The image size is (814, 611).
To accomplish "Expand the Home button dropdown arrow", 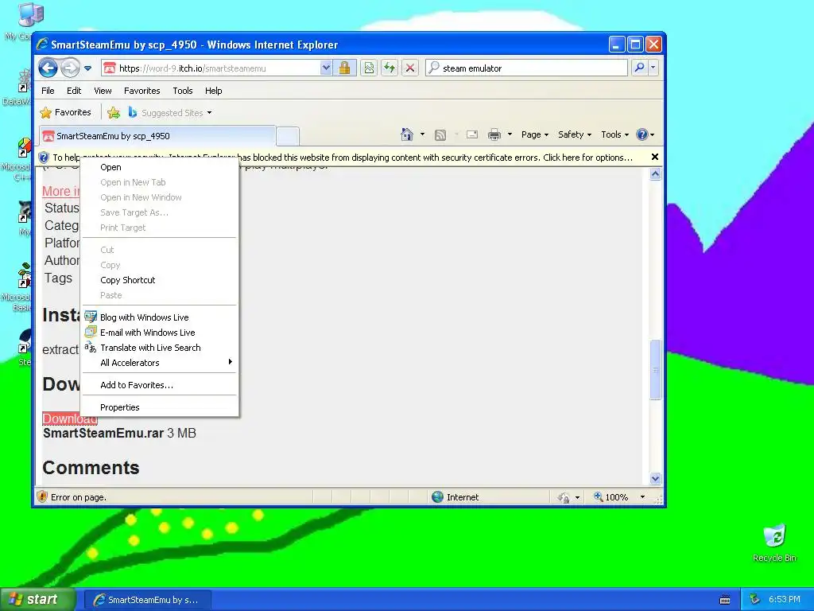I will (422, 134).
